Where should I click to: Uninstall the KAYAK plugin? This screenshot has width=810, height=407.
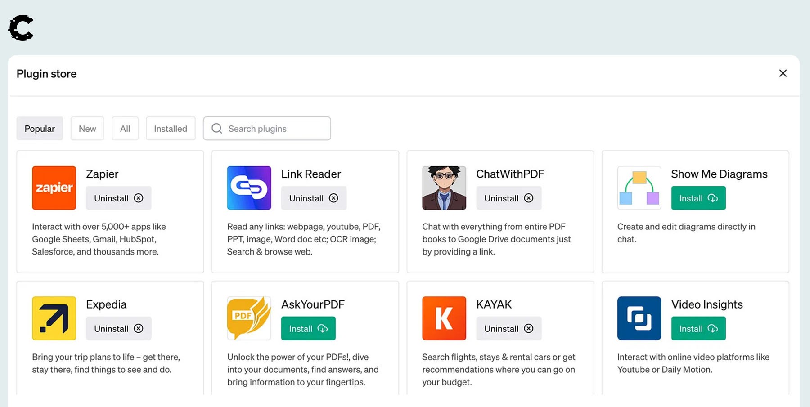(x=508, y=328)
